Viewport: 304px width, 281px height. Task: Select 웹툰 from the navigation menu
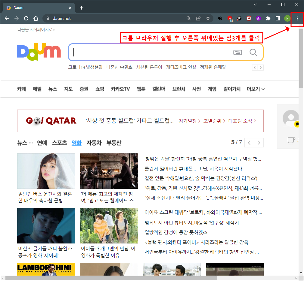pyautogui.click(x=141, y=89)
